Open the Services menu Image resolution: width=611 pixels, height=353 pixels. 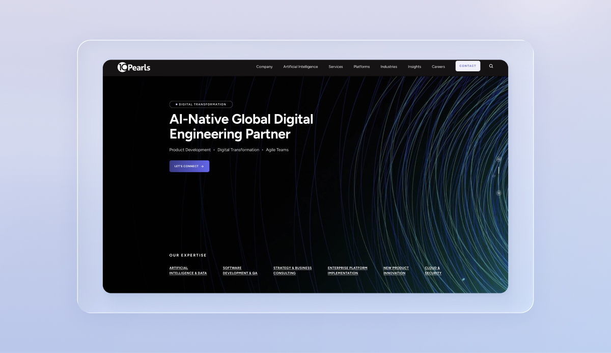[336, 67]
